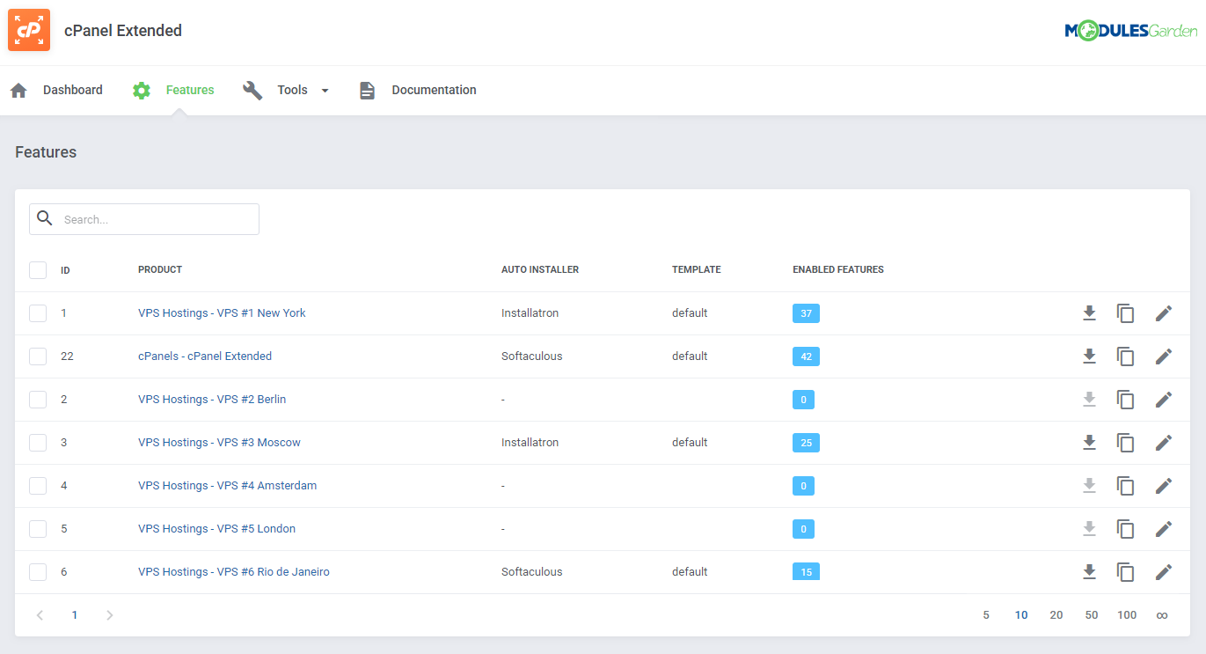Viewport: 1206px width, 654px height.
Task: Click the Features gear icon
Action: pyautogui.click(x=142, y=90)
